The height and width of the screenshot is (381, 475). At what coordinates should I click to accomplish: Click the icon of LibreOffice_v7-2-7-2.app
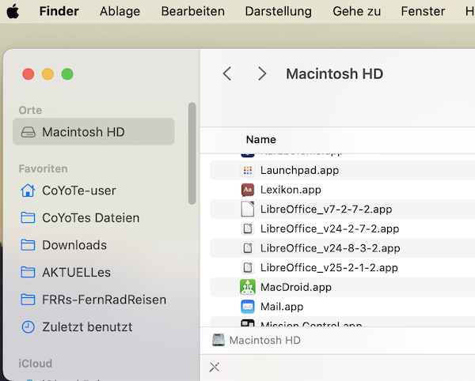pos(248,209)
